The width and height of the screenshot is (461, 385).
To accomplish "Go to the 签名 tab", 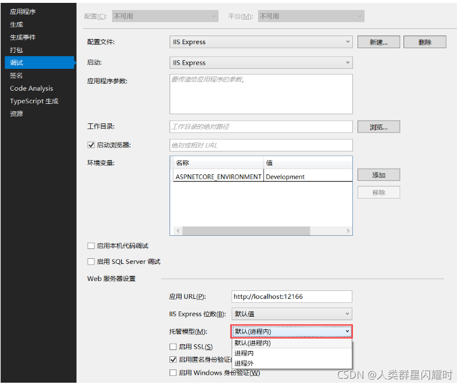I will [17, 76].
